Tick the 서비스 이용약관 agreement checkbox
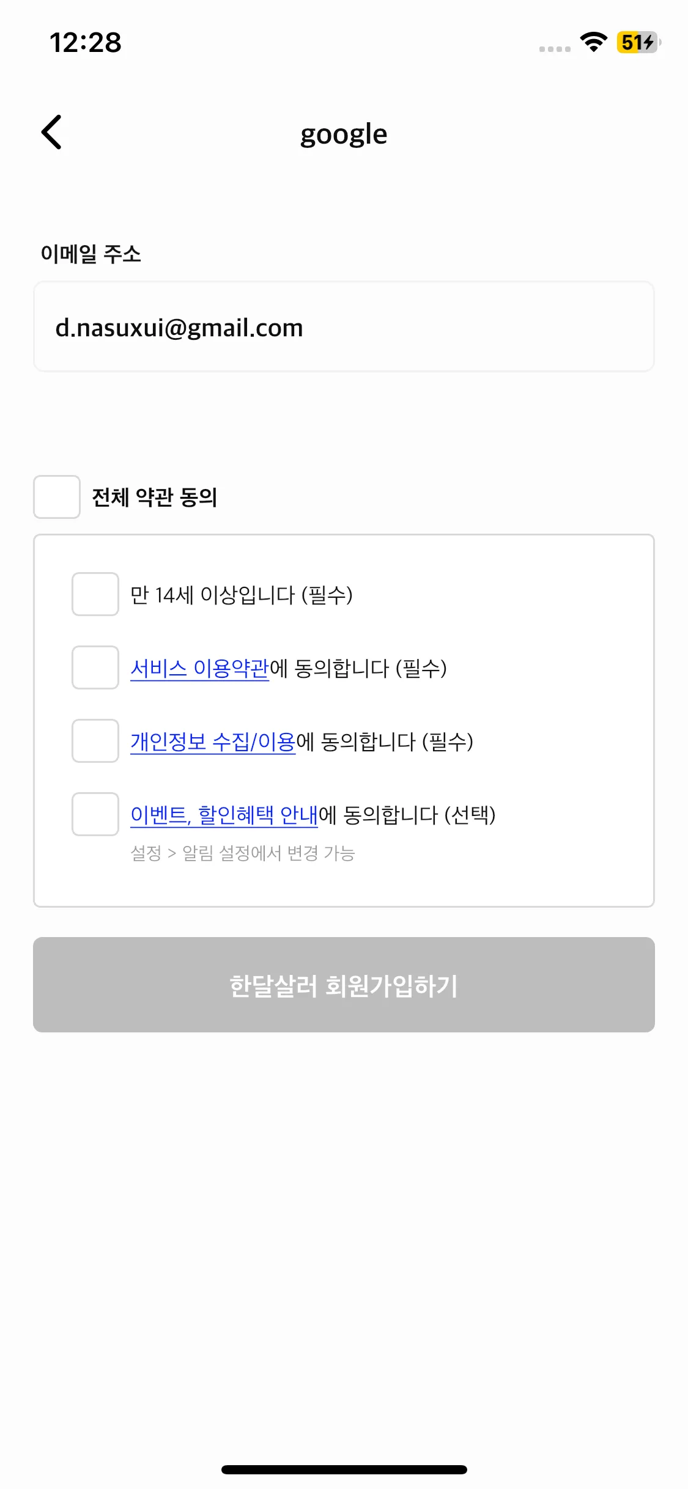 95,667
